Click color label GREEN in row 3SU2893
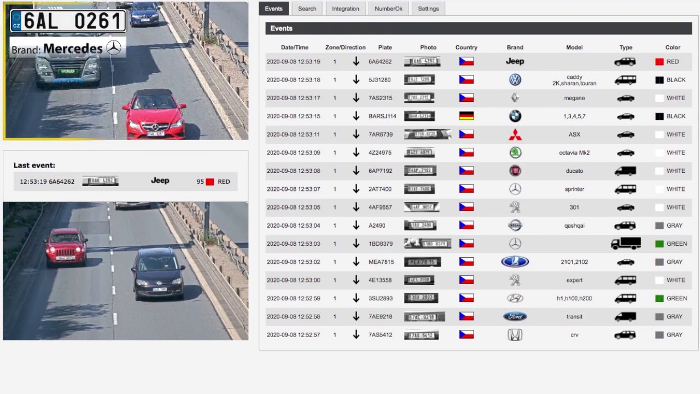Viewport: 700px width, 394px height. tap(676, 298)
